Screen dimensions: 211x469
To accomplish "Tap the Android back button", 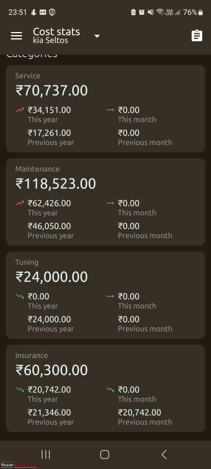I will (x=164, y=454).
